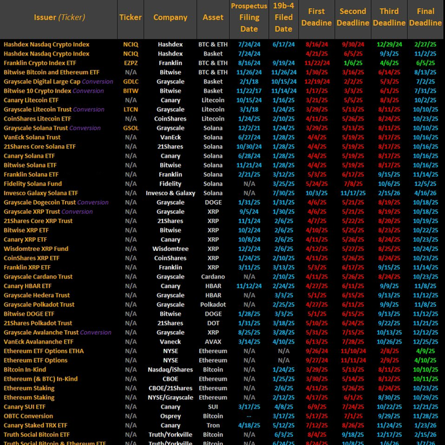Screen dimensions: 445x445
Task: Select the "21Shares Core Solana ETF" cell
Action: (40, 146)
